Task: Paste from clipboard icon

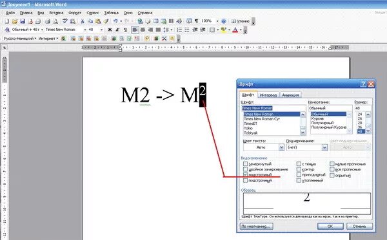Action: click(98, 21)
